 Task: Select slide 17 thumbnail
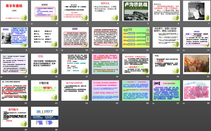click(75, 64)
